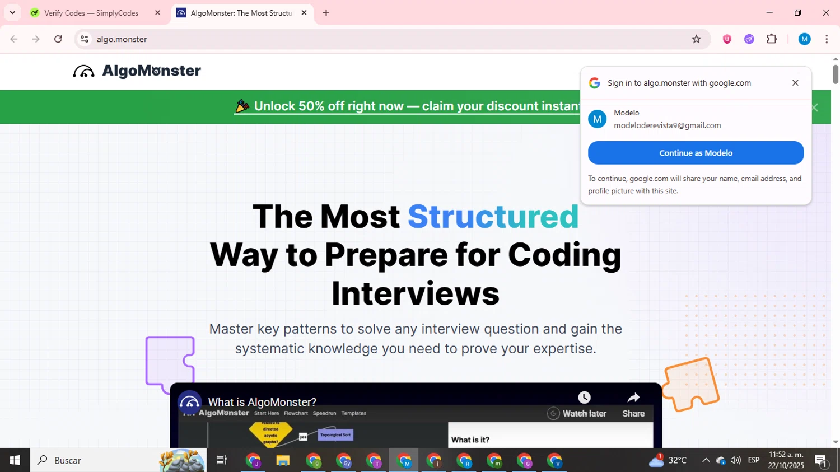Dismiss the green discount banner
Screen dimensions: 840x472
815,108
